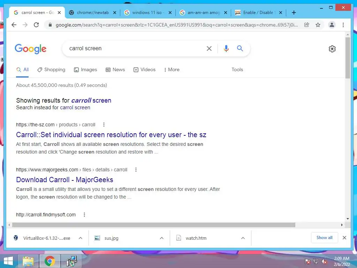Switch to the chrome://newtab tab

92,13
